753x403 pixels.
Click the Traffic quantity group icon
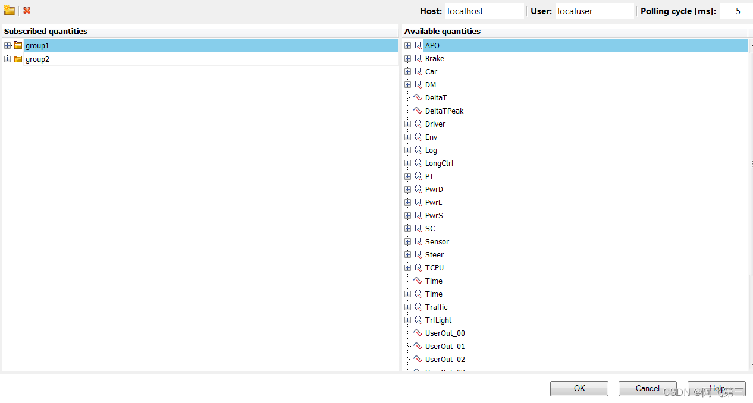418,307
